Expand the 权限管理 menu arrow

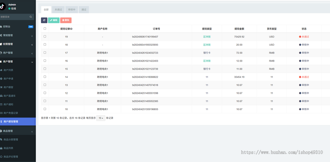click(32, 45)
